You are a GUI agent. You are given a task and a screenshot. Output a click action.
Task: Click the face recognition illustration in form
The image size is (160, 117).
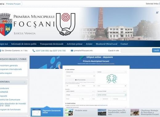point(112,79)
